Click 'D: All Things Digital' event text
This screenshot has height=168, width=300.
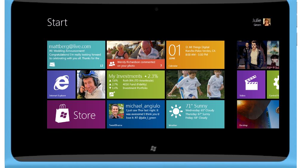197,47
